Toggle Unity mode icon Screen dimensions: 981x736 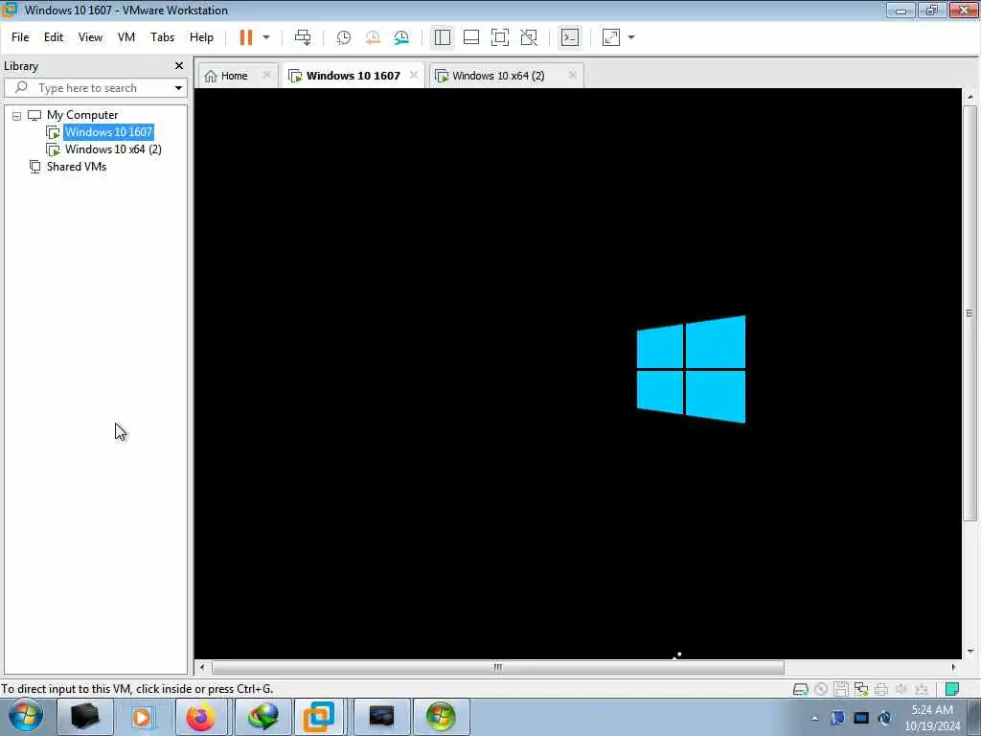[529, 37]
